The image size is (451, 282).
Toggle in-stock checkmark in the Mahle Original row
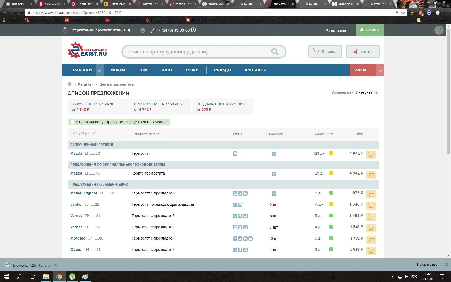pos(274,194)
